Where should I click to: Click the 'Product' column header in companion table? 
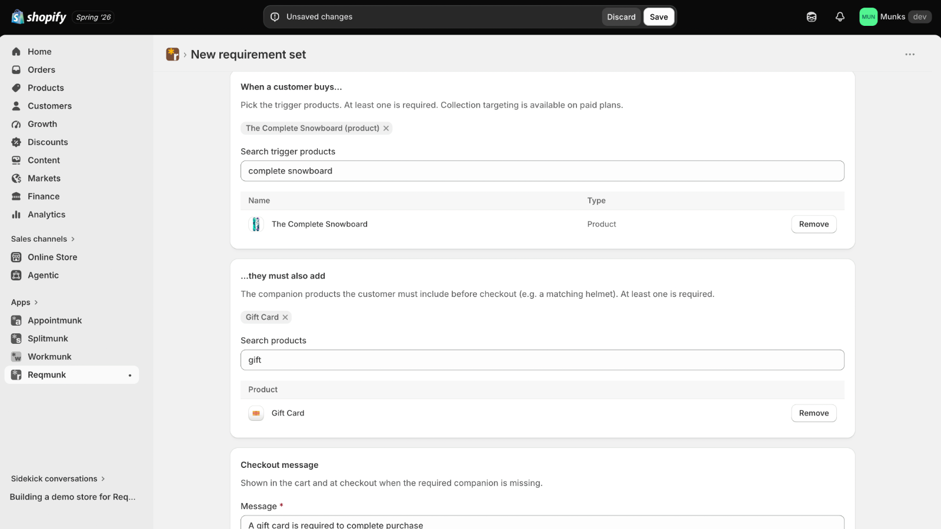coord(263,390)
